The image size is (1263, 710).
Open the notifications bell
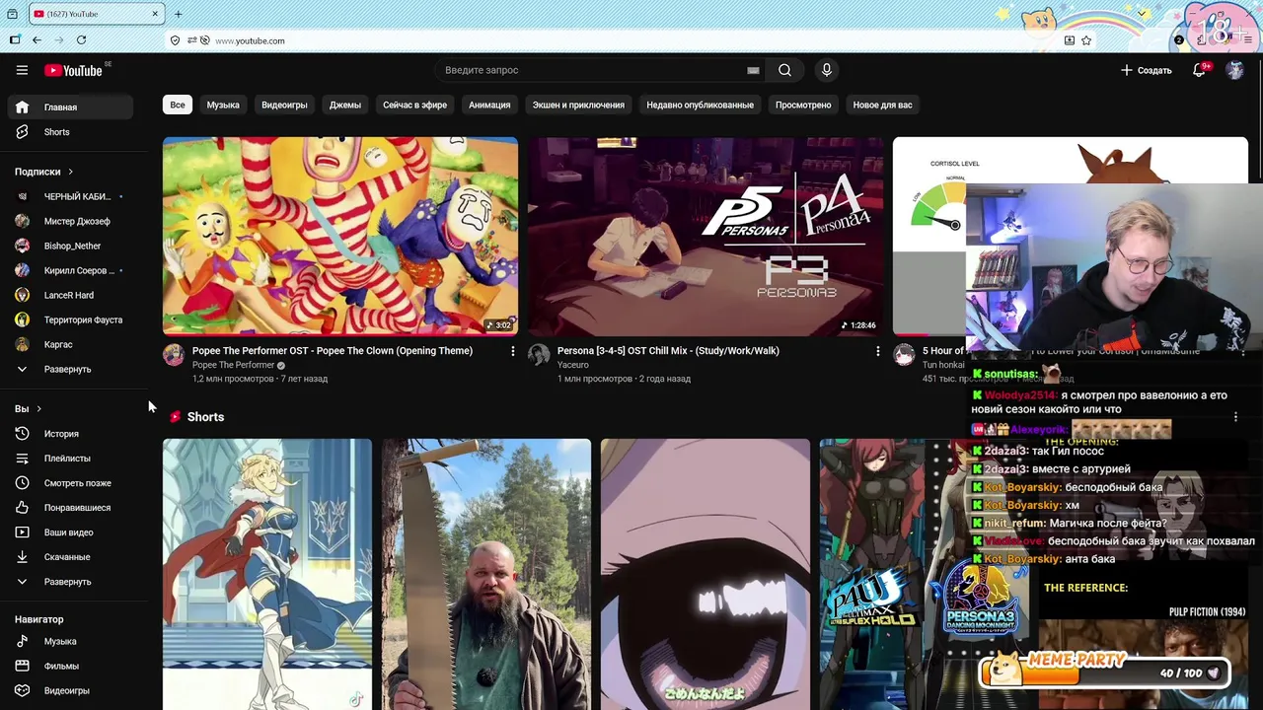point(1200,70)
